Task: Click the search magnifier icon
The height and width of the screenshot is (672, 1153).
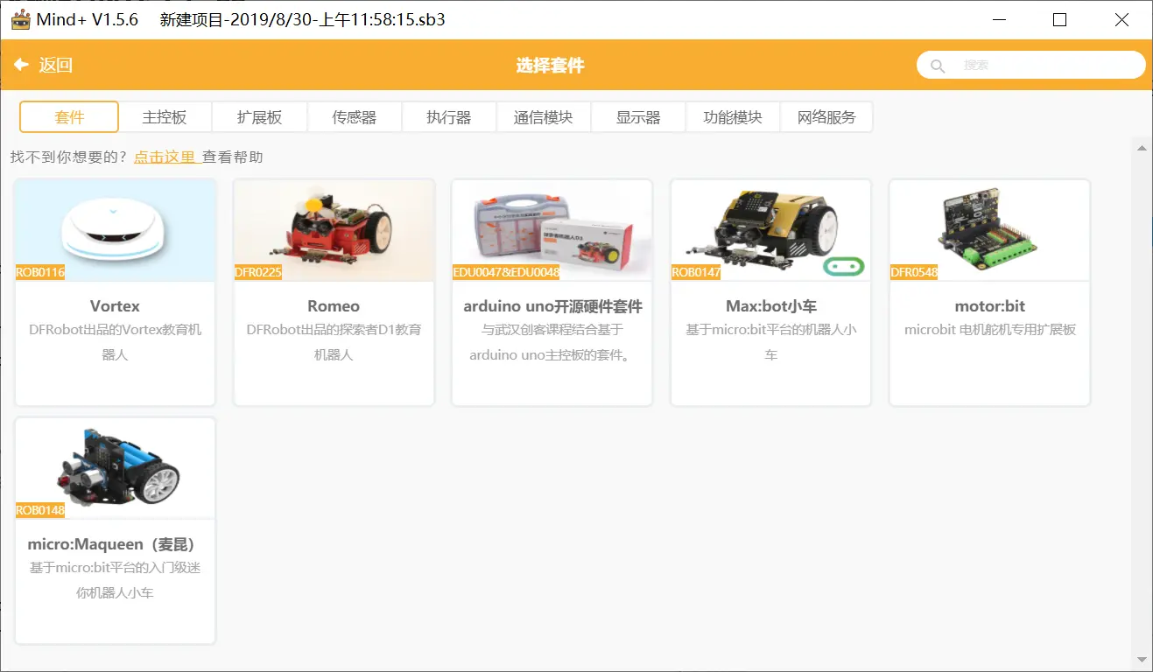Action: coord(938,66)
